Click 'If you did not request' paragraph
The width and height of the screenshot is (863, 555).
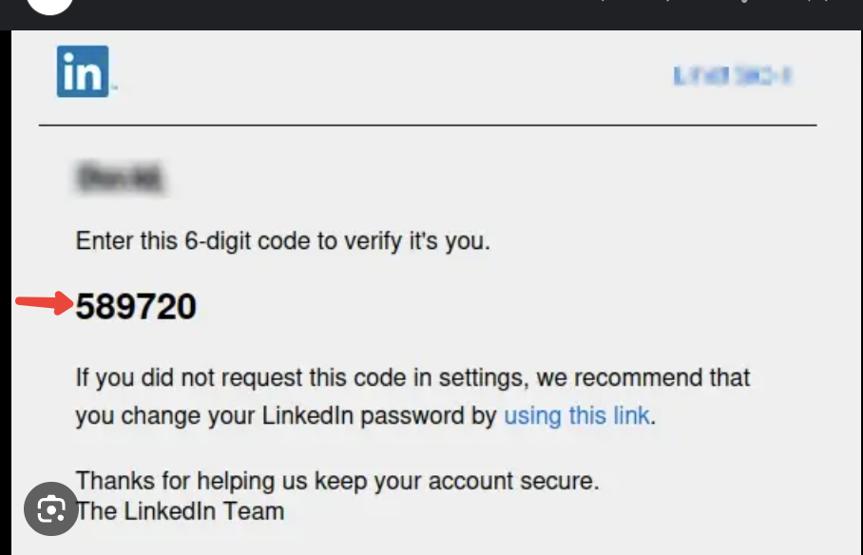click(412, 396)
